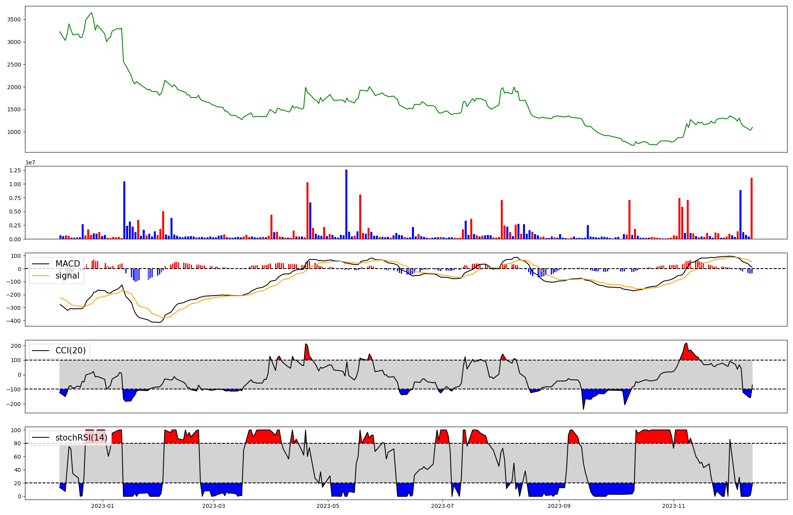Click the final red volume bar at right
The width and height of the screenshot is (793, 515).
point(751,208)
